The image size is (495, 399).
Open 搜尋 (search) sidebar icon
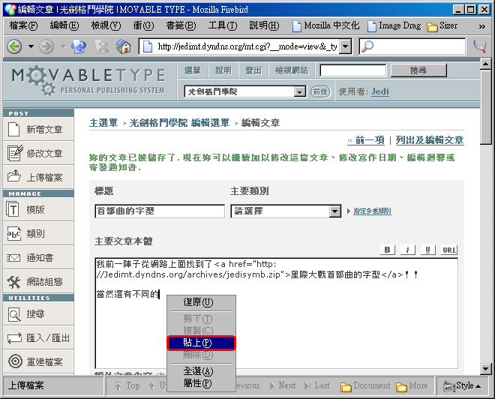tap(14, 314)
